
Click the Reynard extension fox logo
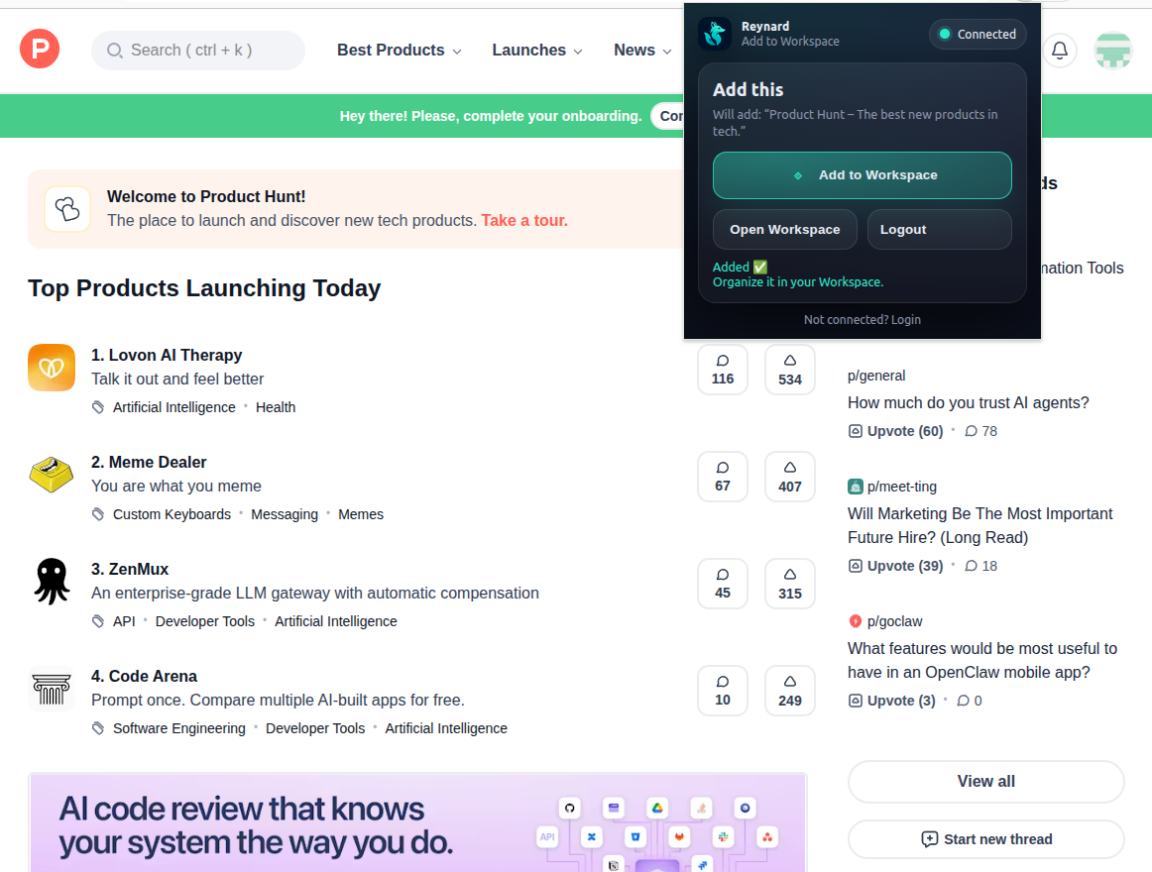[x=714, y=34]
